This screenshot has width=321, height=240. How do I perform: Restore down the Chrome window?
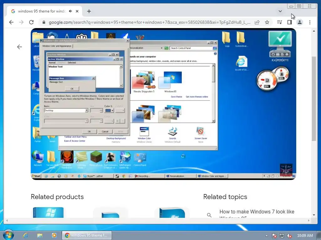pyautogui.click(x=299, y=6)
